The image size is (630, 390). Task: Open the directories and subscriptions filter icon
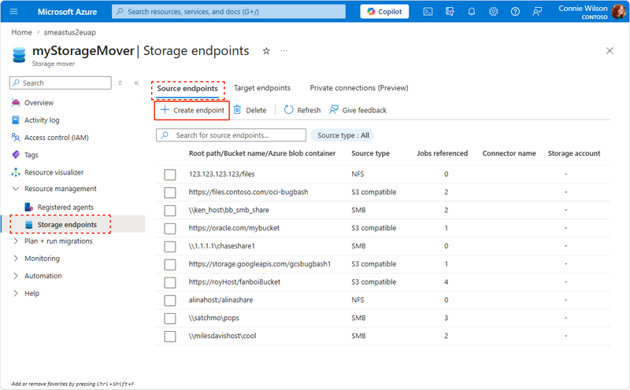(x=450, y=12)
